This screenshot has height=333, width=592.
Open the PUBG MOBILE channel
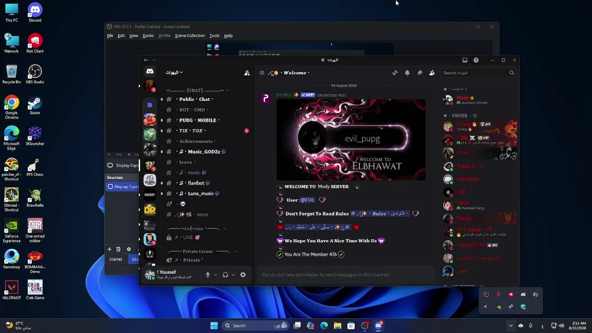pos(206,120)
